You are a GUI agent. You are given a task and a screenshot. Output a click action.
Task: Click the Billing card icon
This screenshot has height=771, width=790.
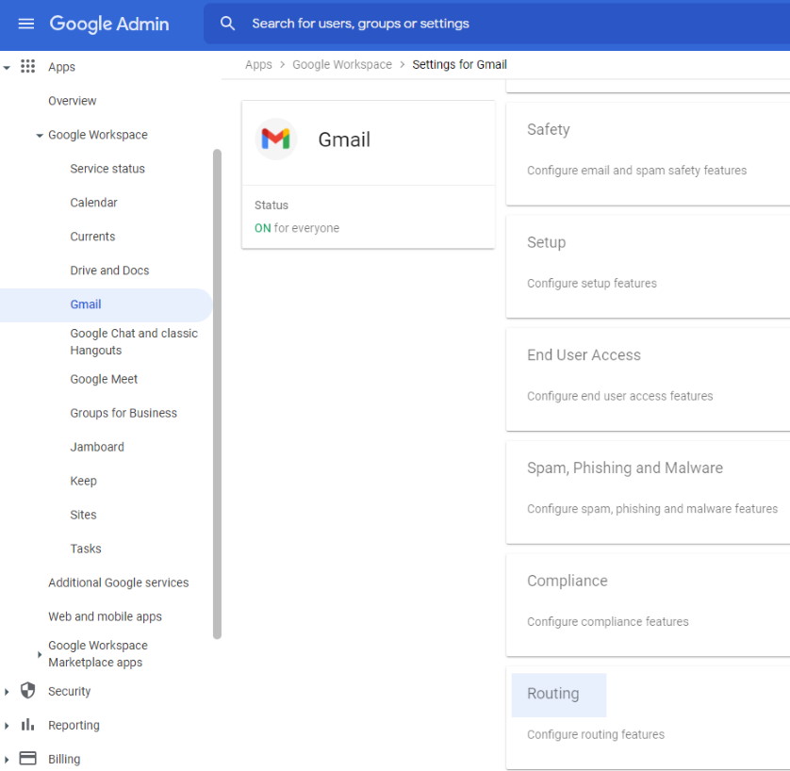pyautogui.click(x=27, y=758)
